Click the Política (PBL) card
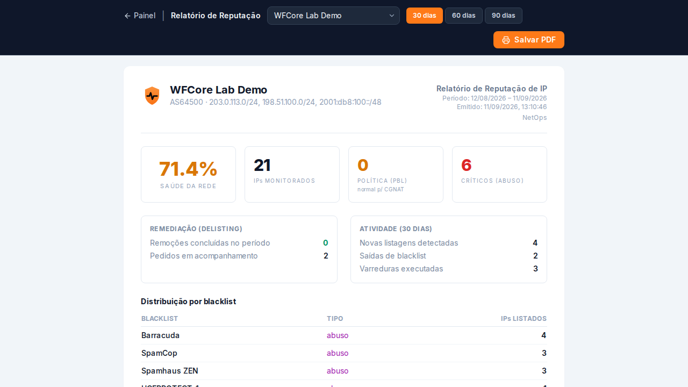 click(x=396, y=175)
